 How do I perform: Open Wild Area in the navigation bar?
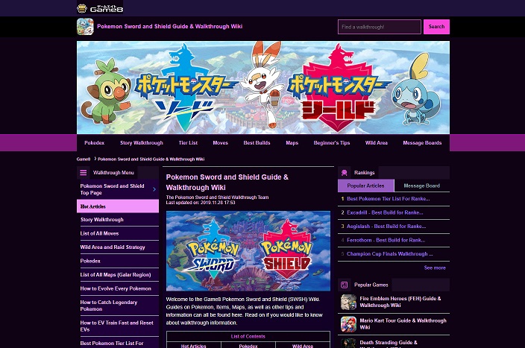377,143
